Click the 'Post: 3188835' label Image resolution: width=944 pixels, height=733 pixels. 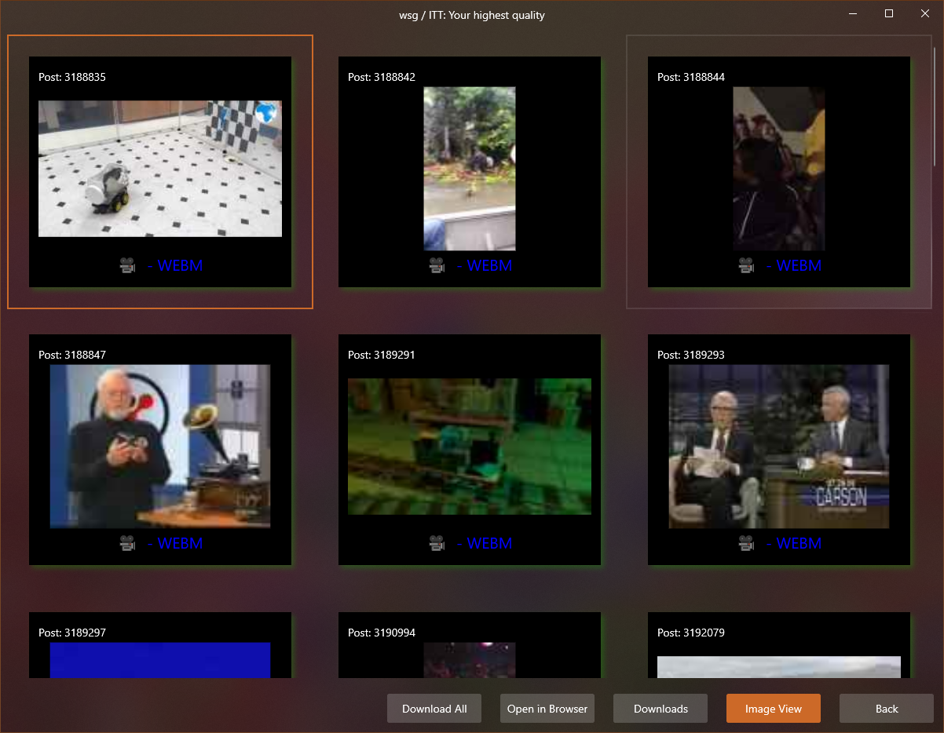[x=72, y=77]
